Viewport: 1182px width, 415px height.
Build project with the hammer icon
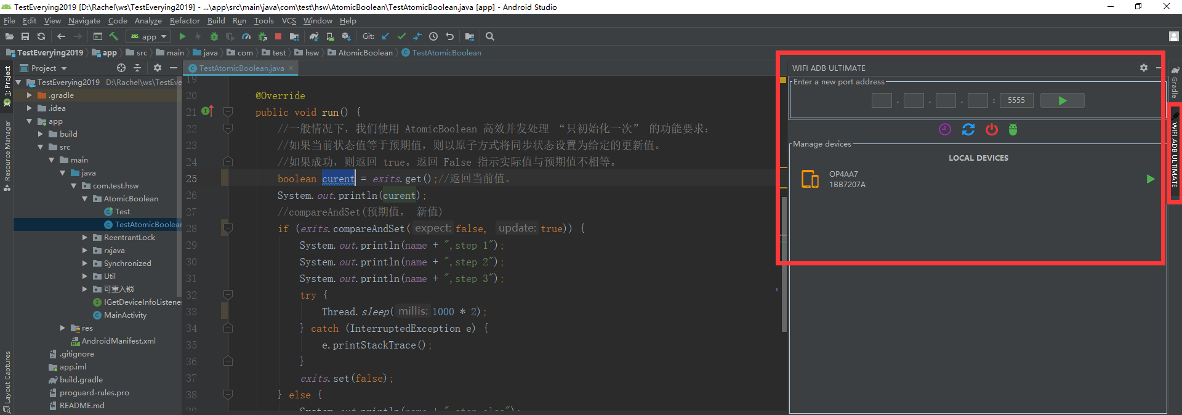pos(114,36)
